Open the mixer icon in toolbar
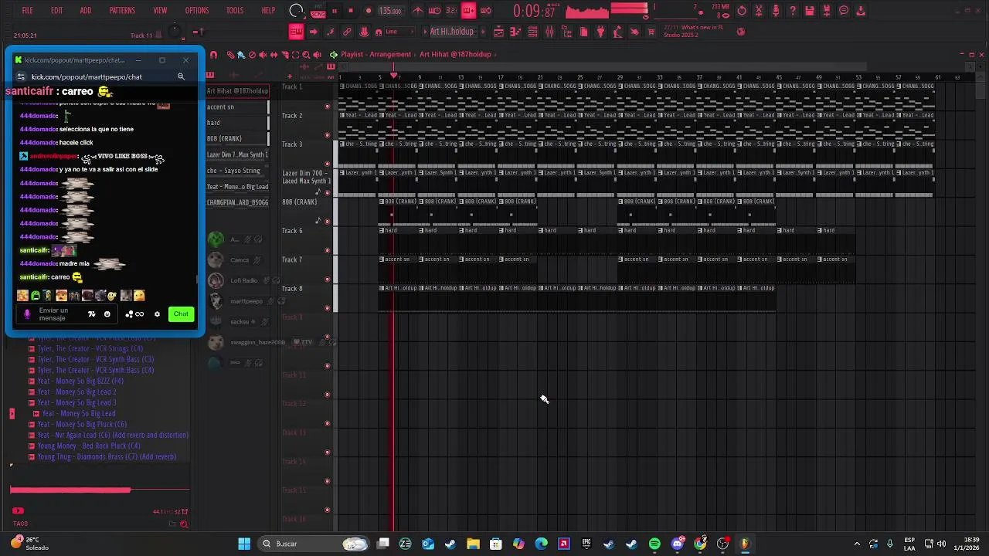 (x=549, y=32)
